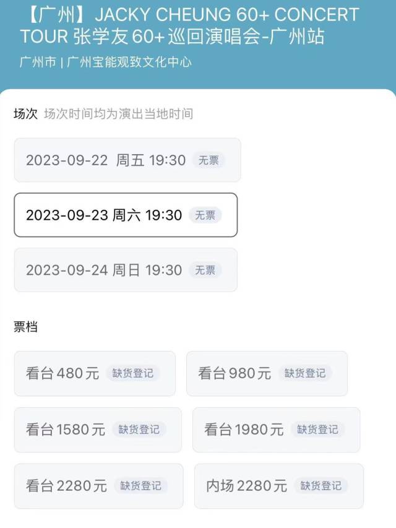Viewport: 396px width, 528px height.
Task: Open the venue 广州宝能观致文化中心
Action: (x=129, y=63)
